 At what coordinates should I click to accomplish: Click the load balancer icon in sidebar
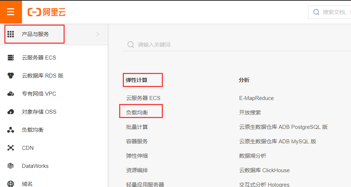pos(10,130)
